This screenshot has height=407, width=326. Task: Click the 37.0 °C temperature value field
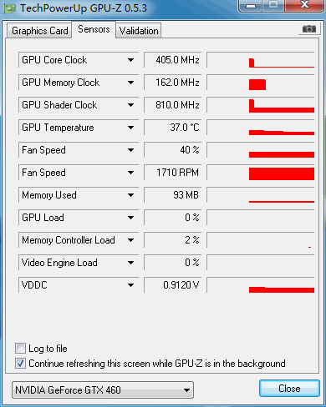click(x=173, y=128)
